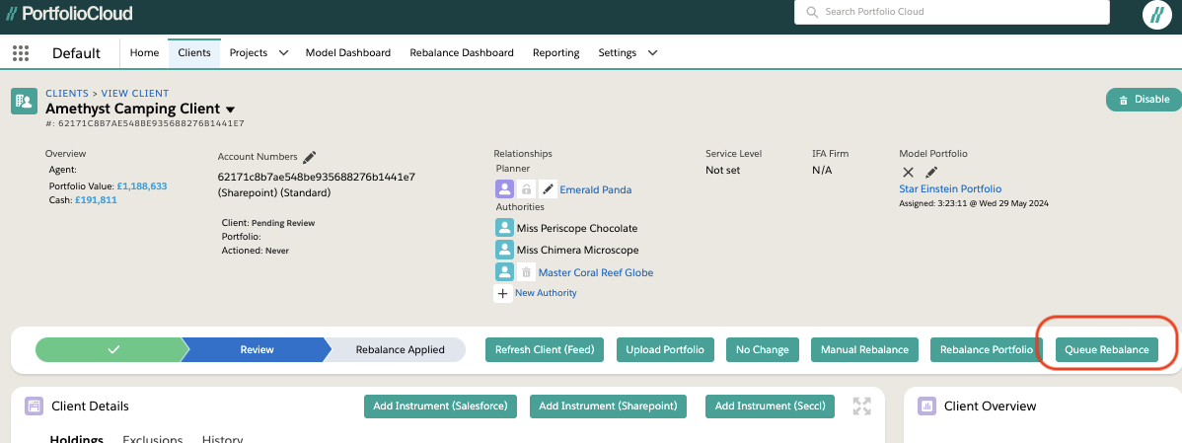Open the Rebalance Dashboard tab
This screenshot has height=443, width=1182.
[462, 52]
